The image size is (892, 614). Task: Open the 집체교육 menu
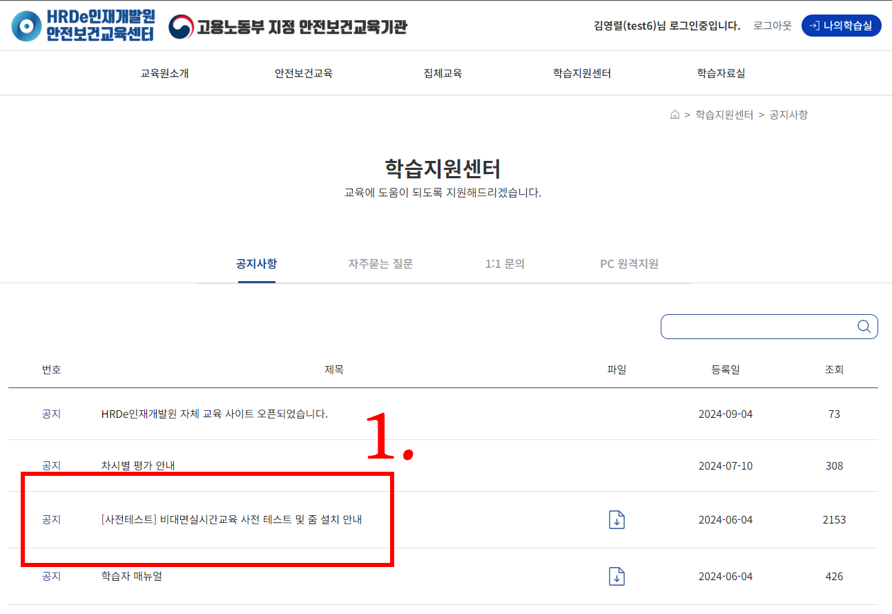click(443, 73)
